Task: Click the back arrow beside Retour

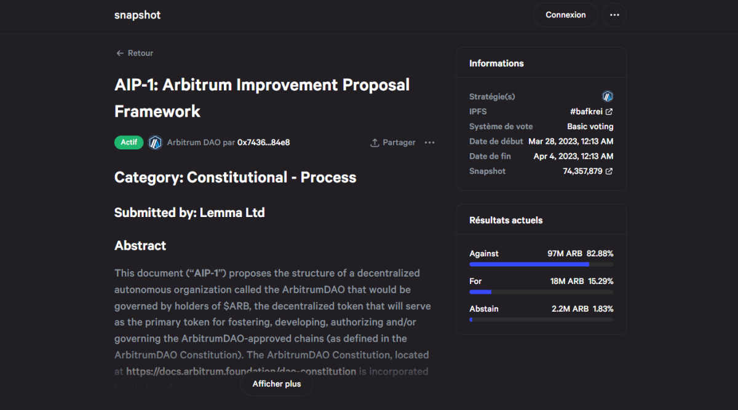Action: tap(119, 53)
